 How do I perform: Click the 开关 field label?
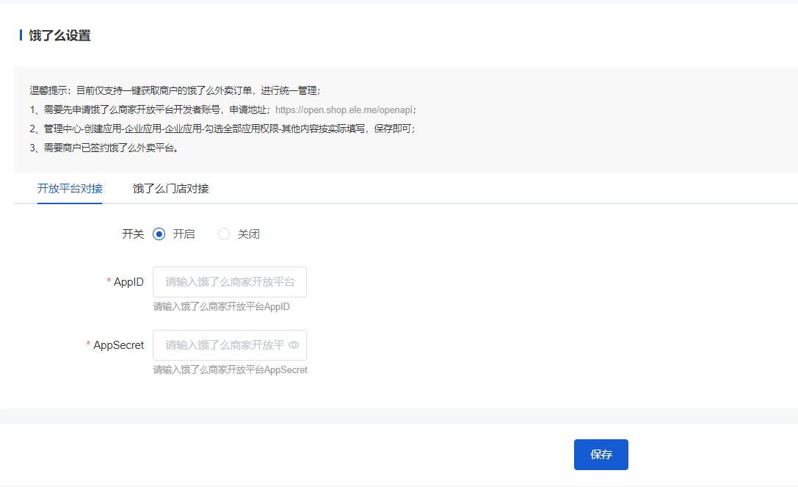coord(133,234)
